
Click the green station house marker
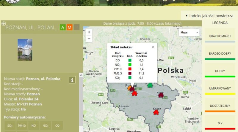(150, 85)
